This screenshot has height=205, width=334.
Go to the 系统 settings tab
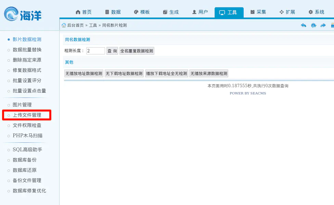[x=316, y=12]
